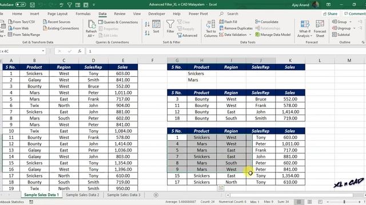Image resolution: width=366 pixels, height=205 pixels.
Task: Click into the formula bar
Action: (x=225, y=51)
